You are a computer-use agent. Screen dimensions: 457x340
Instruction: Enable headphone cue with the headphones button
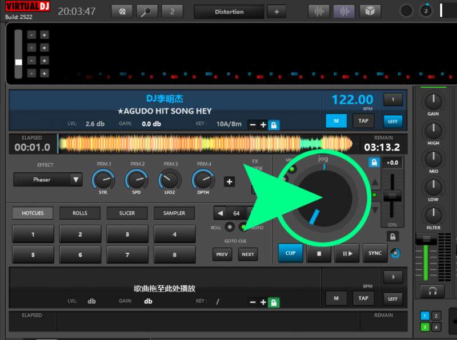tap(432, 291)
